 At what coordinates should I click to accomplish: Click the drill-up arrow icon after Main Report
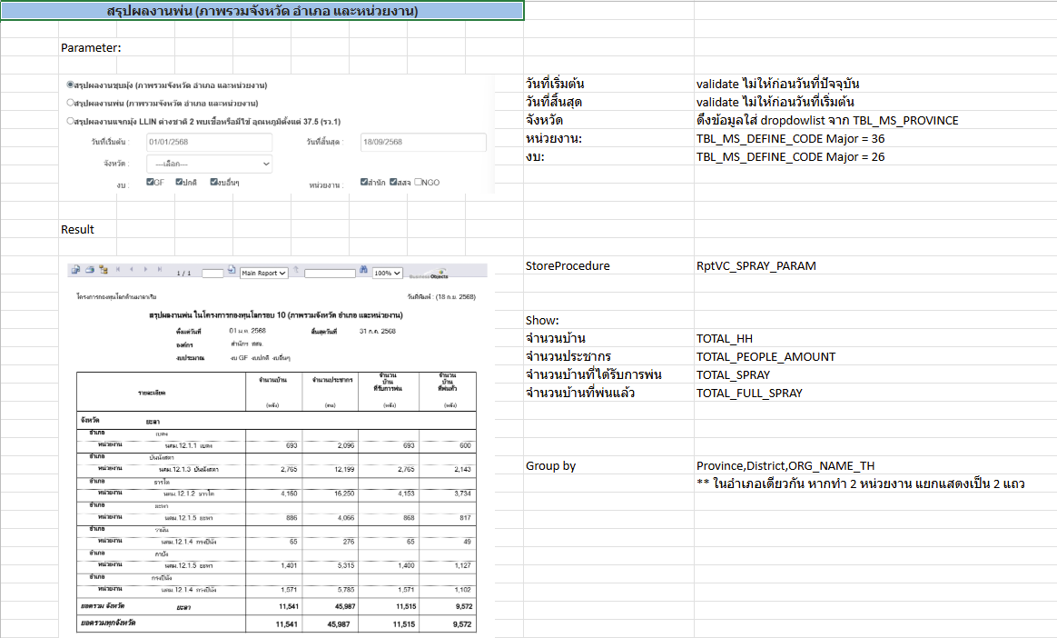(295, 270)
